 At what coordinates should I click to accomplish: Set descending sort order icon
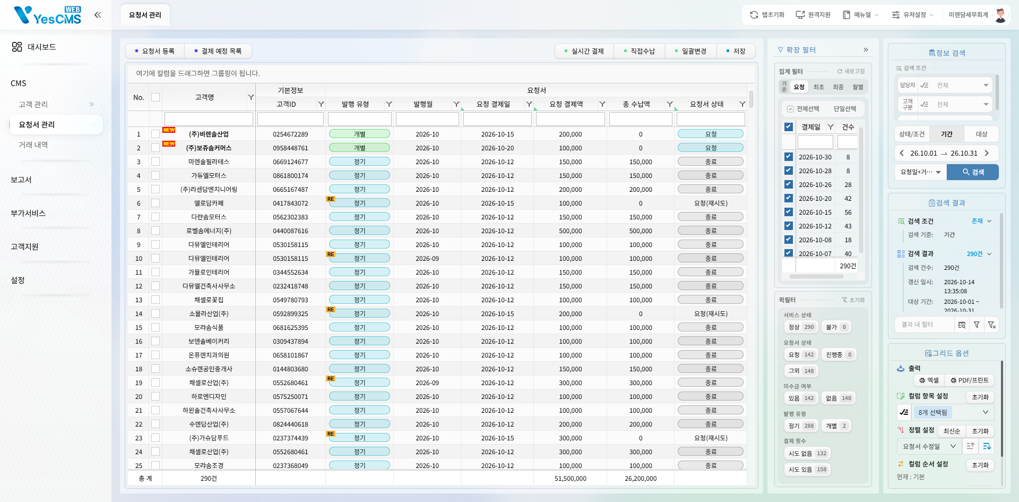(x=987, y=446)
